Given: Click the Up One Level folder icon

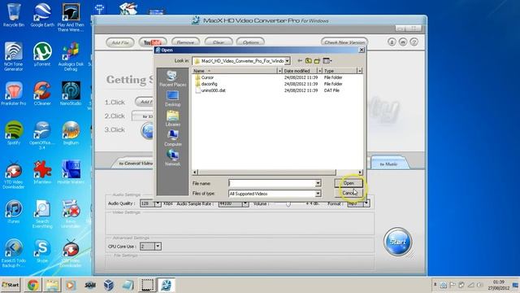Looking at the screenshot, I should tap(309, 61).
